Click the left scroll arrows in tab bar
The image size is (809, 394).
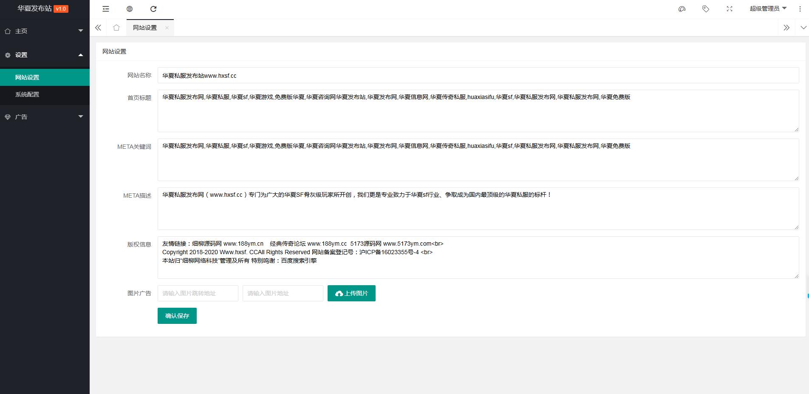(x=98, y=27)
